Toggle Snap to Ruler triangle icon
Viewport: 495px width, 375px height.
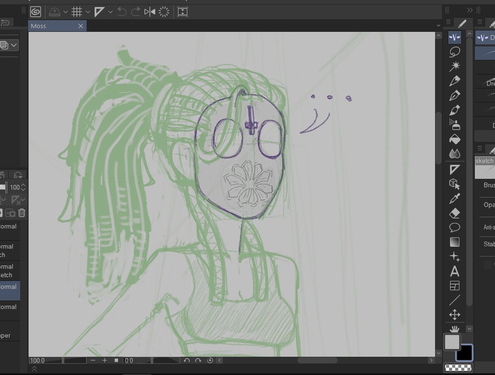[x=99, y=12]
